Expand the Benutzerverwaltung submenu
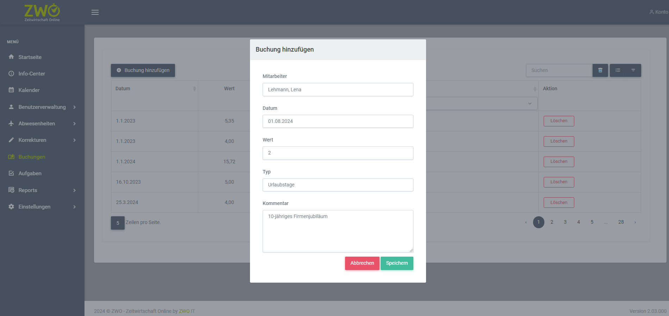This screenshot has width=669, height=316. pos(74,107)
